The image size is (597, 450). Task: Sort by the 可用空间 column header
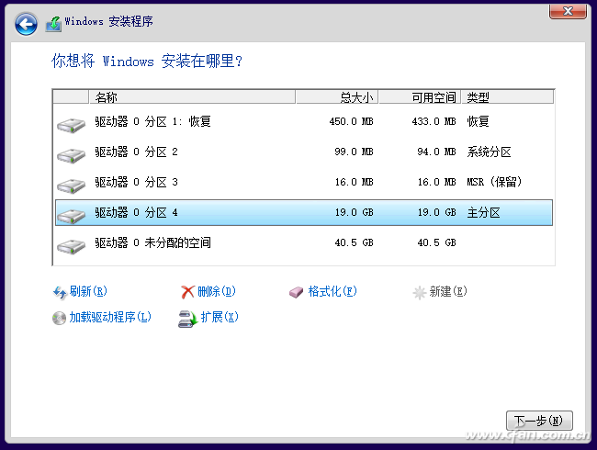point(420,97)
